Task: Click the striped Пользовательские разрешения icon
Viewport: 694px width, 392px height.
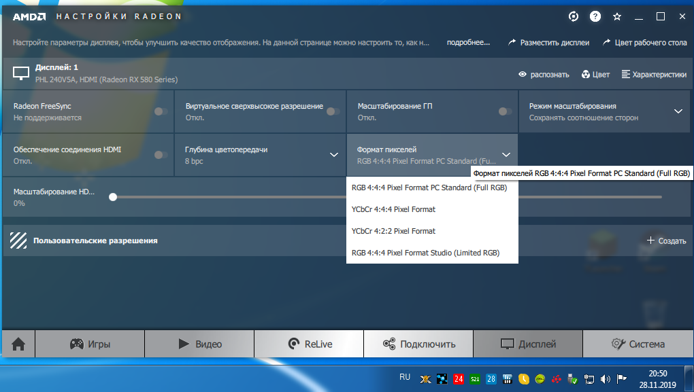Action: point(18,240)
